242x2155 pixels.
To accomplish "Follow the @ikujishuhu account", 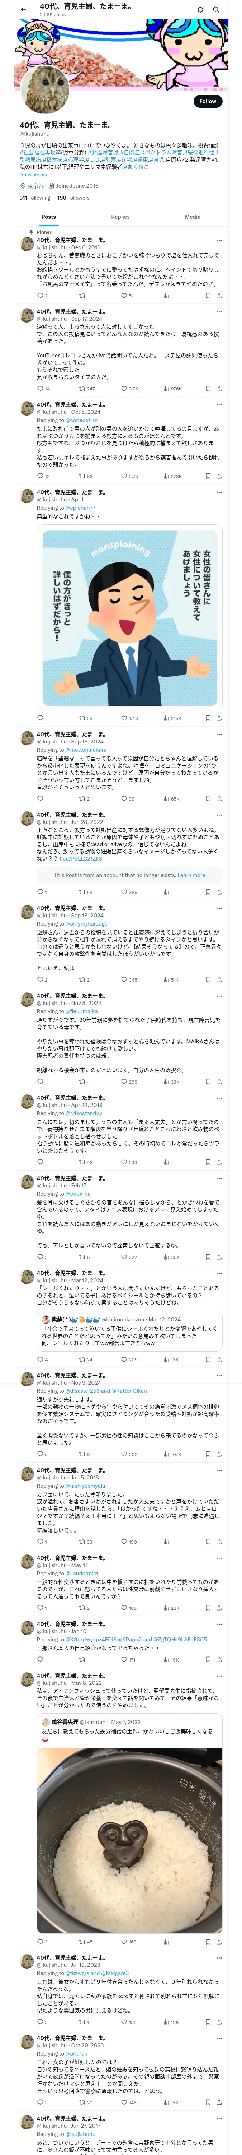I will point(208,101).
